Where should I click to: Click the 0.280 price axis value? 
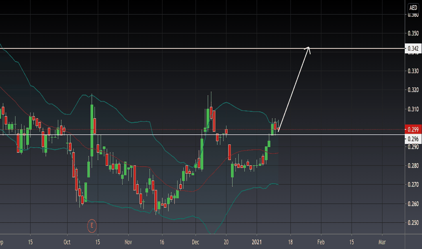tap(413, 166)
